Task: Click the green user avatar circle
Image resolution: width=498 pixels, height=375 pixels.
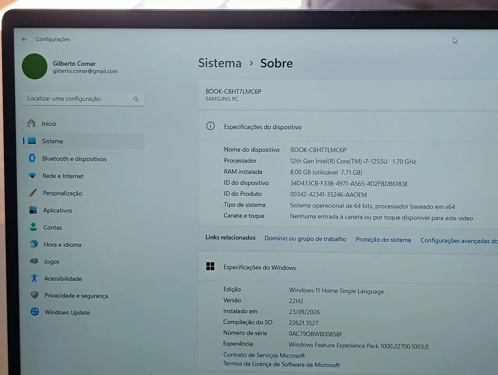Action: pos(35,66)
